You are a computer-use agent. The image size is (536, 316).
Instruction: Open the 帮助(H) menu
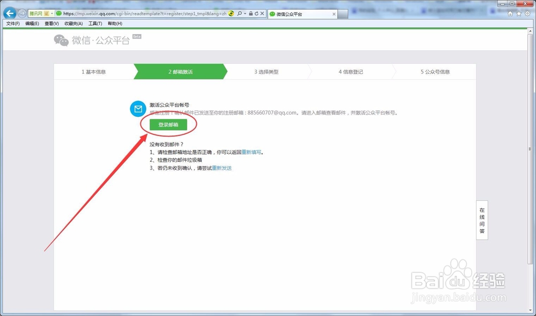click(x=115, y=24)
